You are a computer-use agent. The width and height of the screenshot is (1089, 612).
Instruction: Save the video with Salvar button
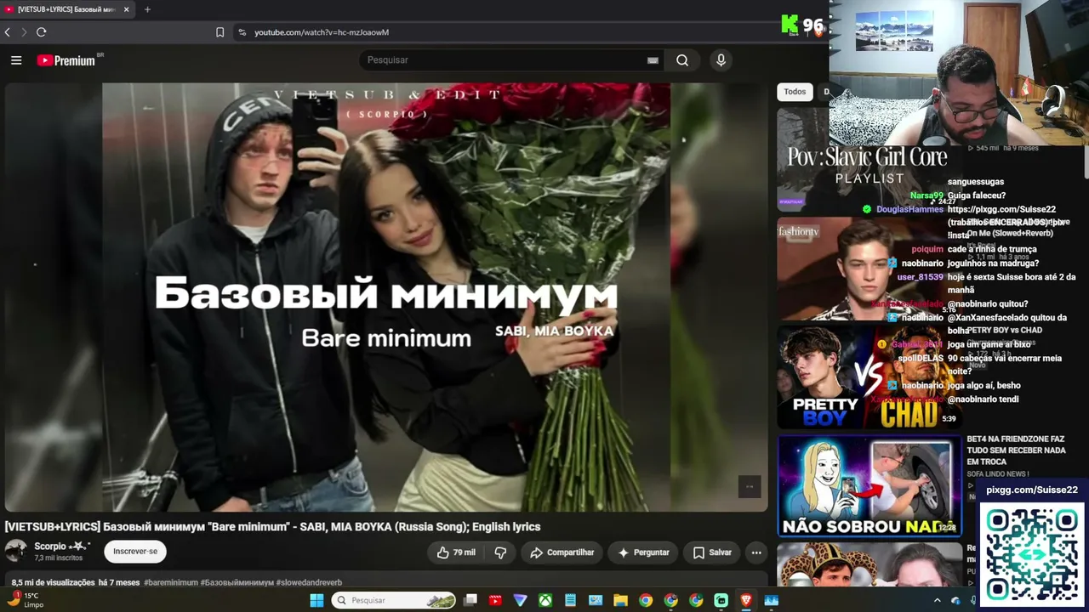(x=712, y=552)
